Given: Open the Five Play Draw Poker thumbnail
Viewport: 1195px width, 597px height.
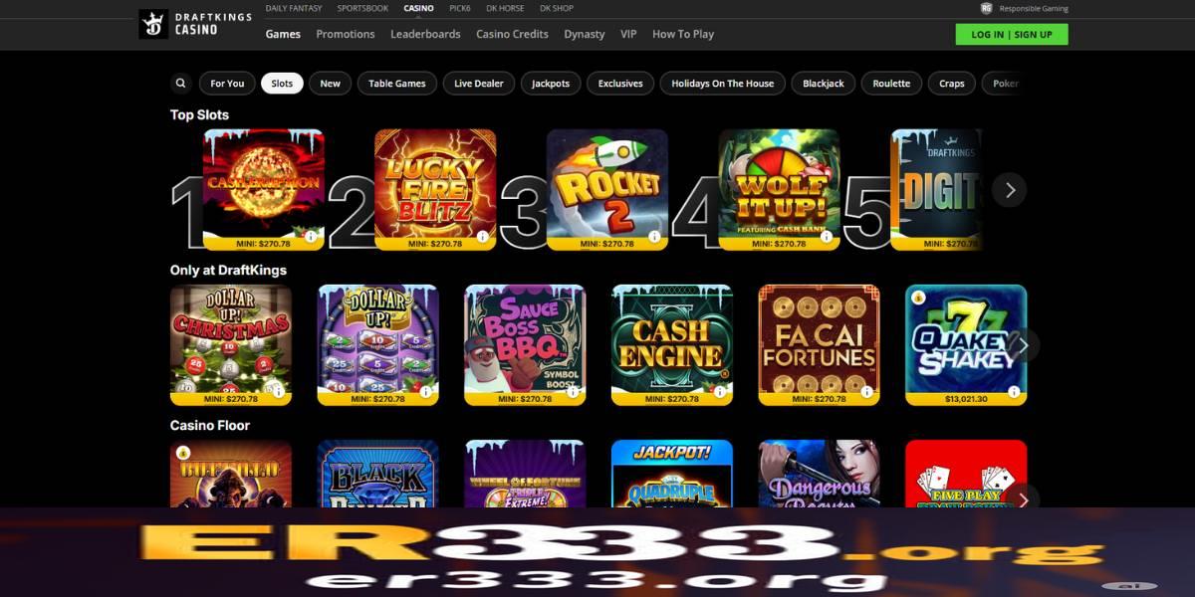Looking at the screenshot, I should [966, 474].
